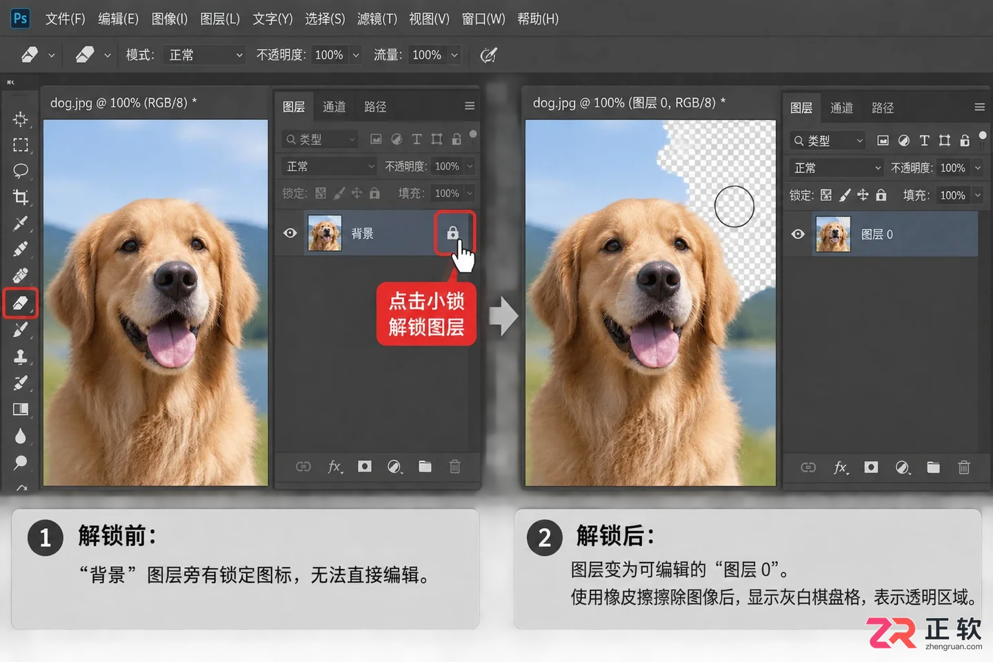Click the brush tip preset icon in options bar
The width and height of the screenshot is (993, 662).
tap(84, 54)
